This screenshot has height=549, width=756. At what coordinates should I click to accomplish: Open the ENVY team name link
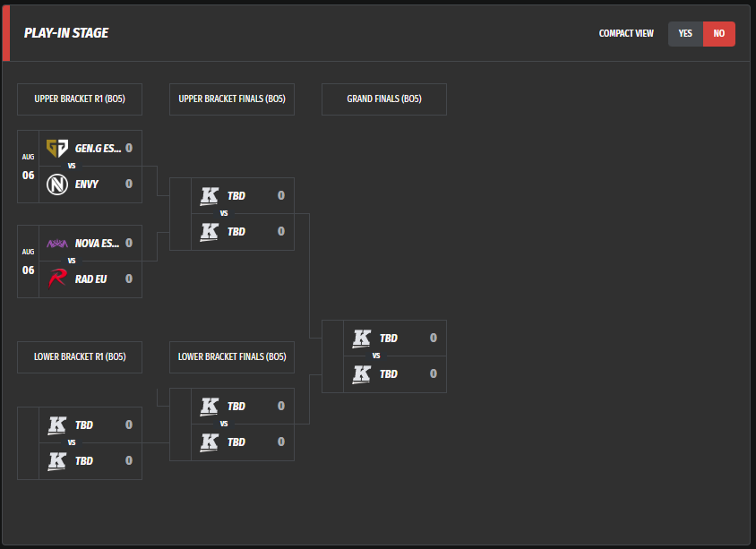tap(87, 184)
